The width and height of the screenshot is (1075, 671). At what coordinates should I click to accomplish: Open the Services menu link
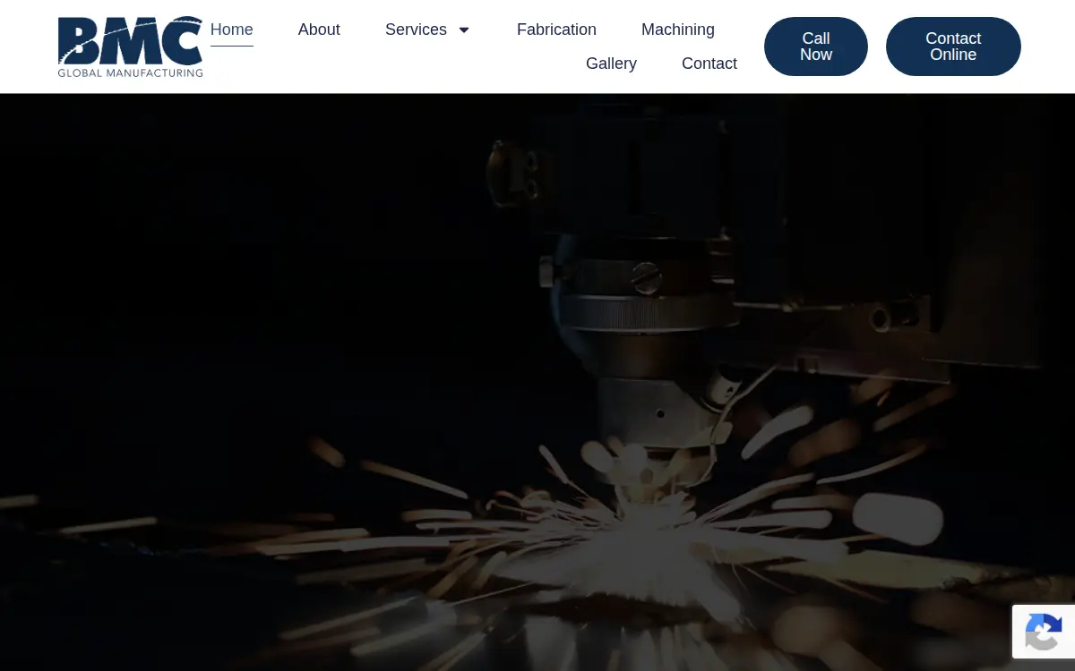[416, 30]
